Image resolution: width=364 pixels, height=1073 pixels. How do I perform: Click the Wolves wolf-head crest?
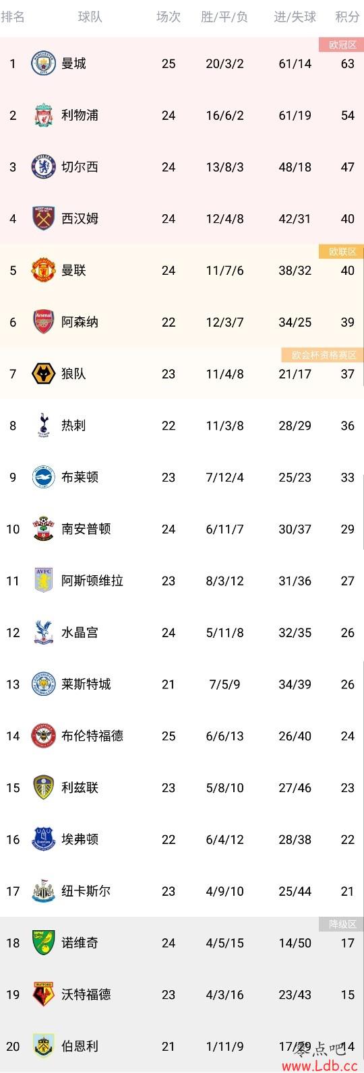coord(44,374)
